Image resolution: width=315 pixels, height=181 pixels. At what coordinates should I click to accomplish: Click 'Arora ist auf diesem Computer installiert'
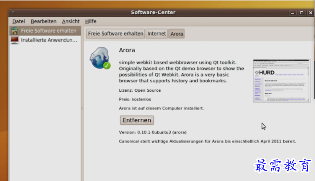161,108
